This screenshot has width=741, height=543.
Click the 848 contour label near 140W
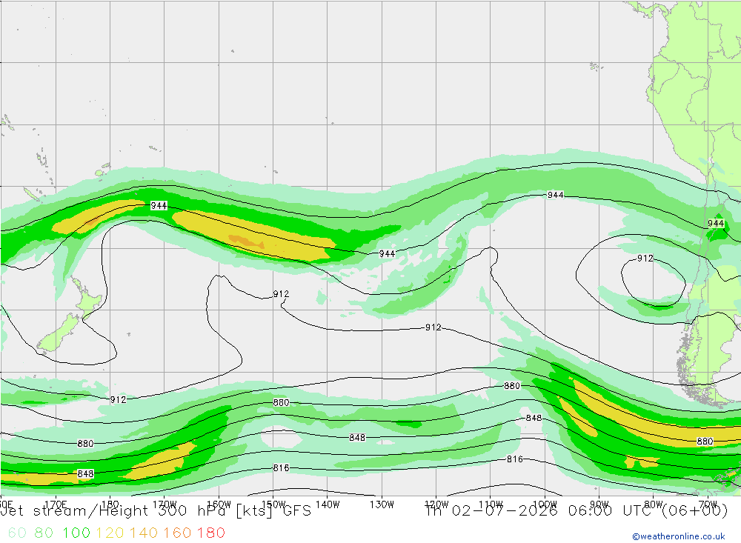[357, 438]
